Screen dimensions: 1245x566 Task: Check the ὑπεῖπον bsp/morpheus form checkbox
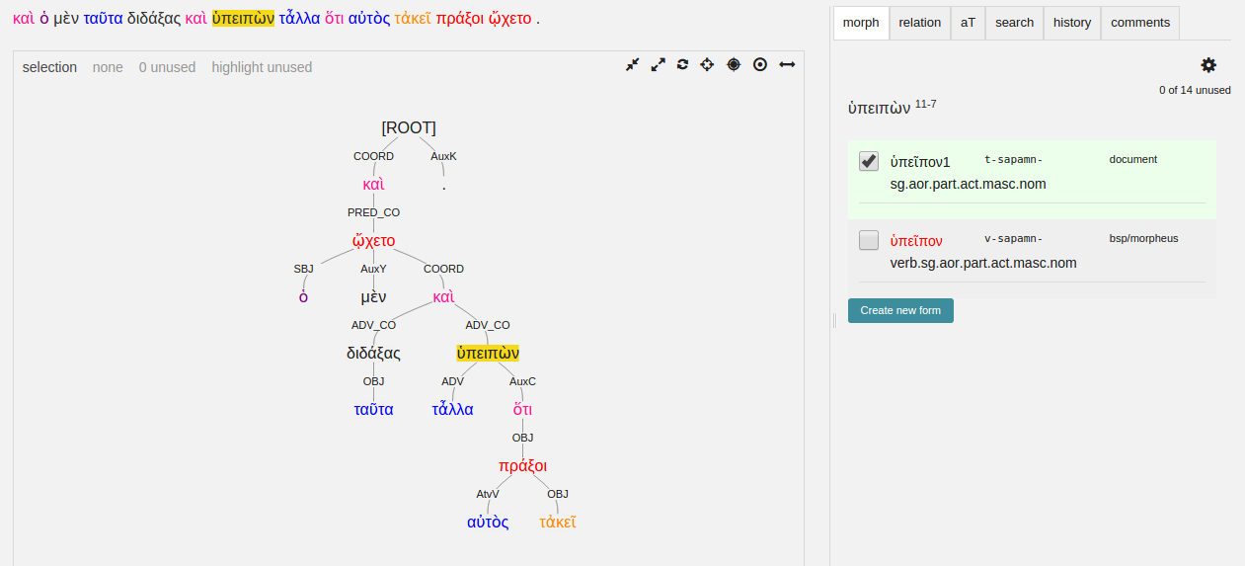pos(869,240)
